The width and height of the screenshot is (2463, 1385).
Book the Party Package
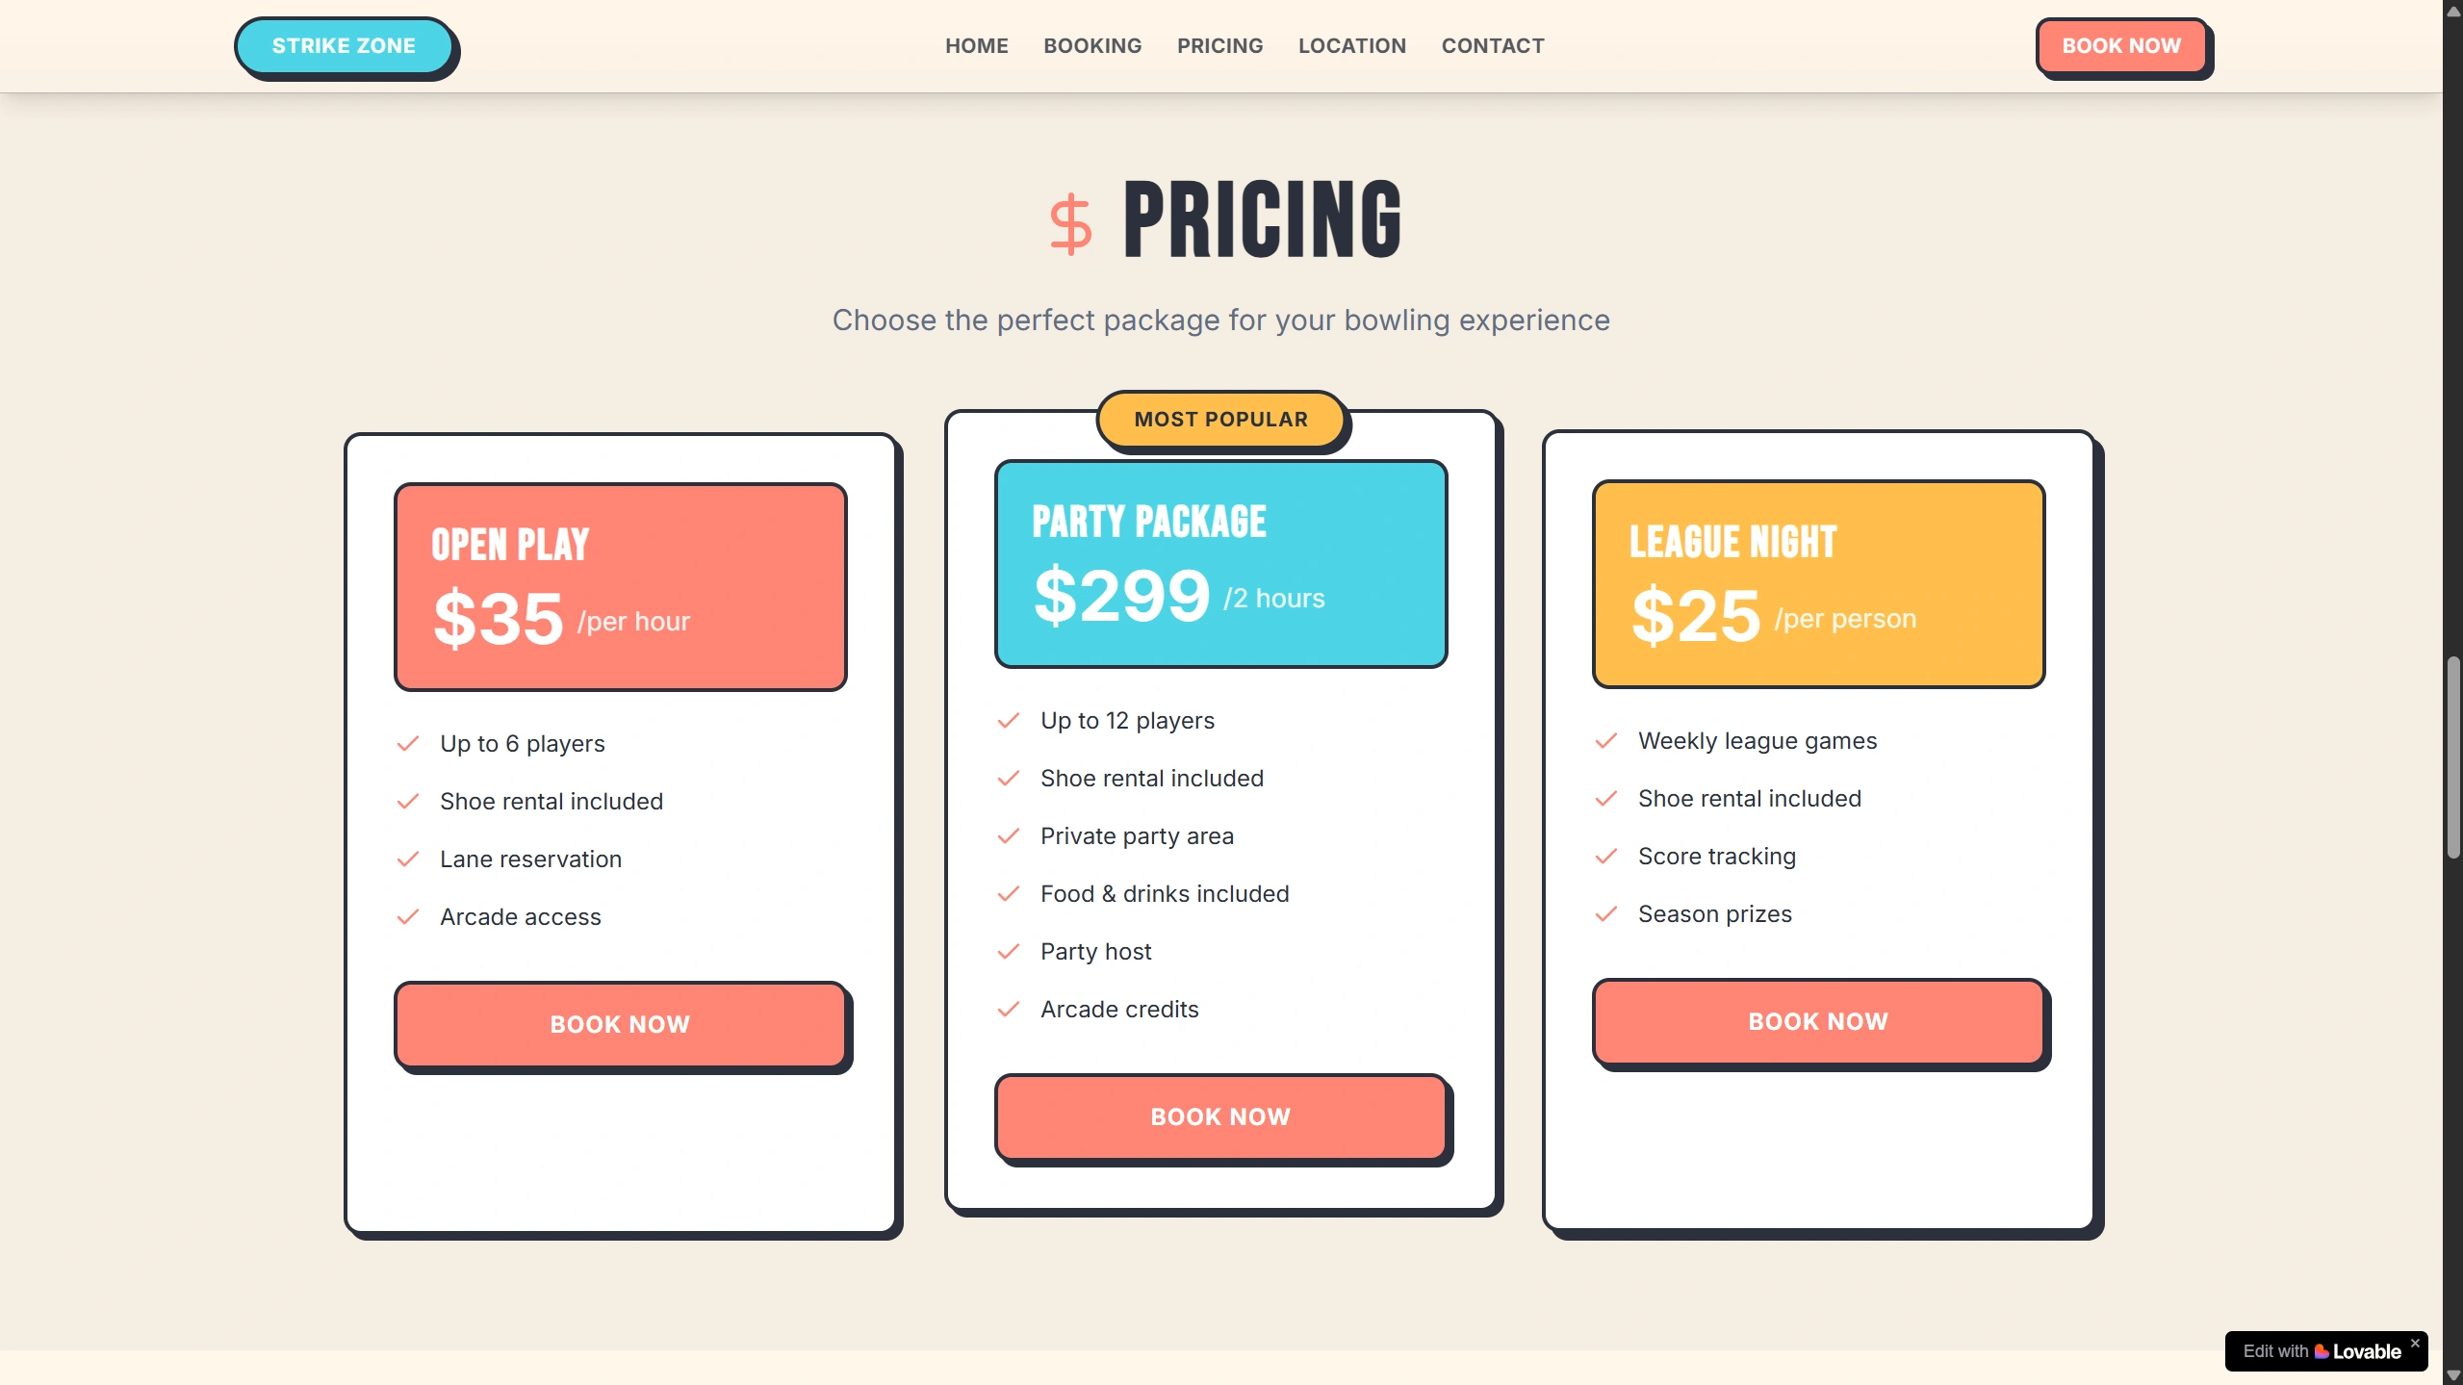1220,1116
